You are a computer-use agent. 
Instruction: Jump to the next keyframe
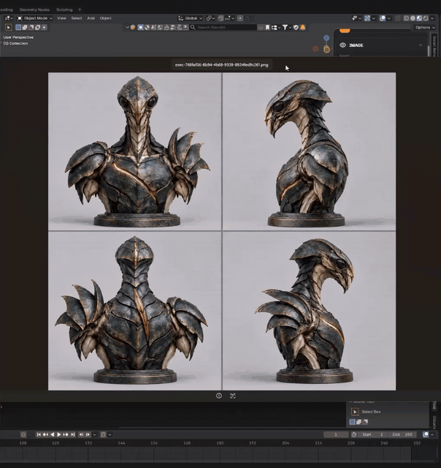click(x=66, y=434)
